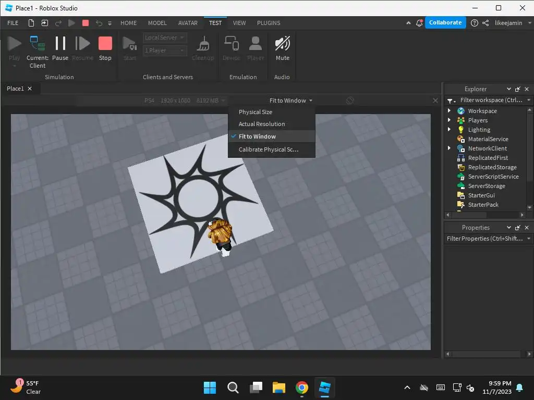Click the undo arrow in quick access bar
This screenshot has height=400, width=534.
click(x=99, y=23)
